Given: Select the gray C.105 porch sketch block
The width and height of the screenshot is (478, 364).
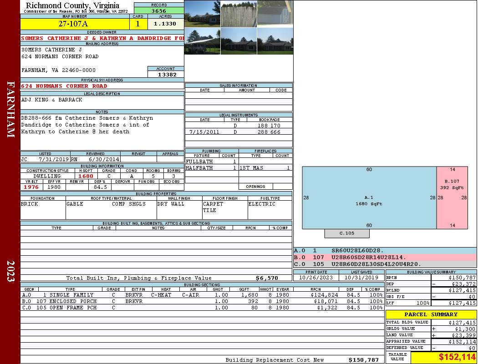Looking at the screenshot, I should click(346, 233).
